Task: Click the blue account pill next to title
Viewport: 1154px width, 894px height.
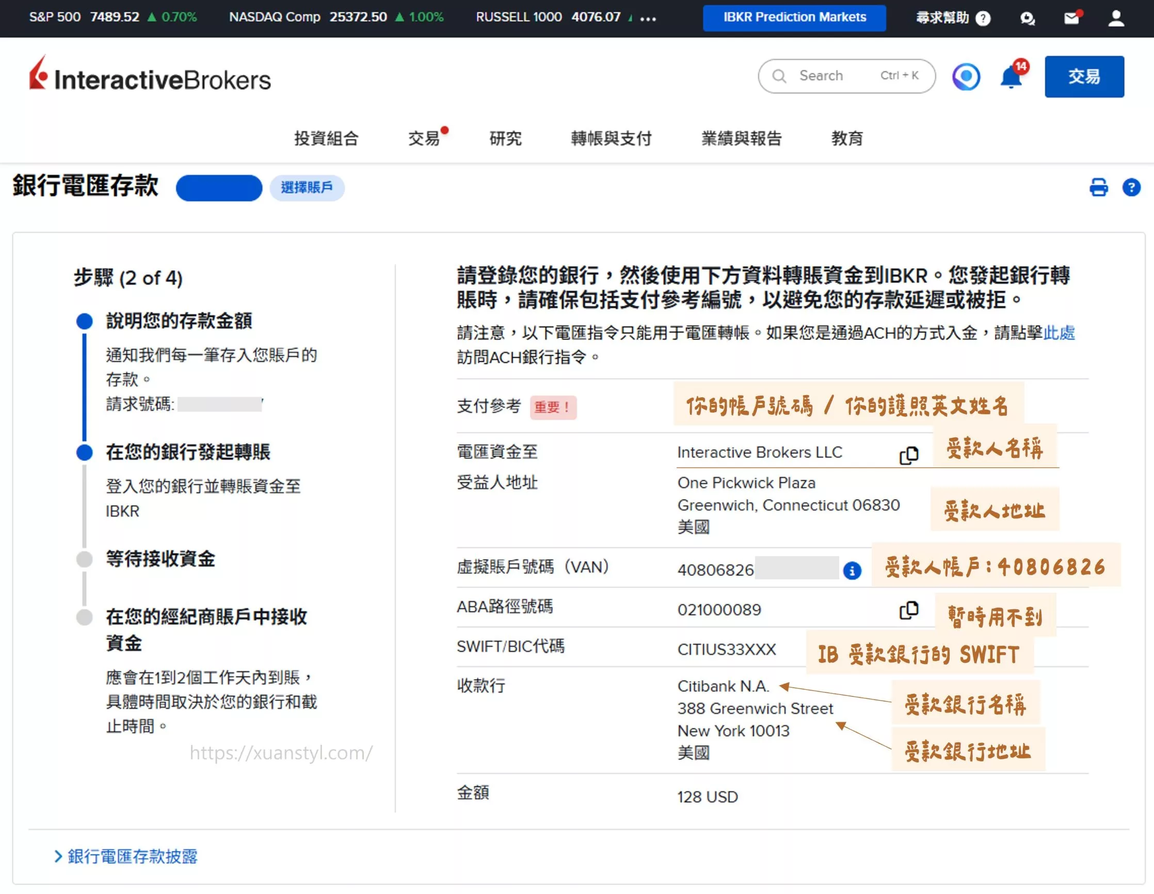Action: 219,187
